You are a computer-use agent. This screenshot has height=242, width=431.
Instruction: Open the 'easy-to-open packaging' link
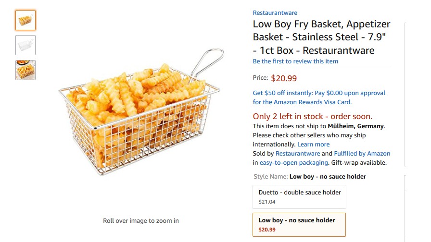click(294, 163)
